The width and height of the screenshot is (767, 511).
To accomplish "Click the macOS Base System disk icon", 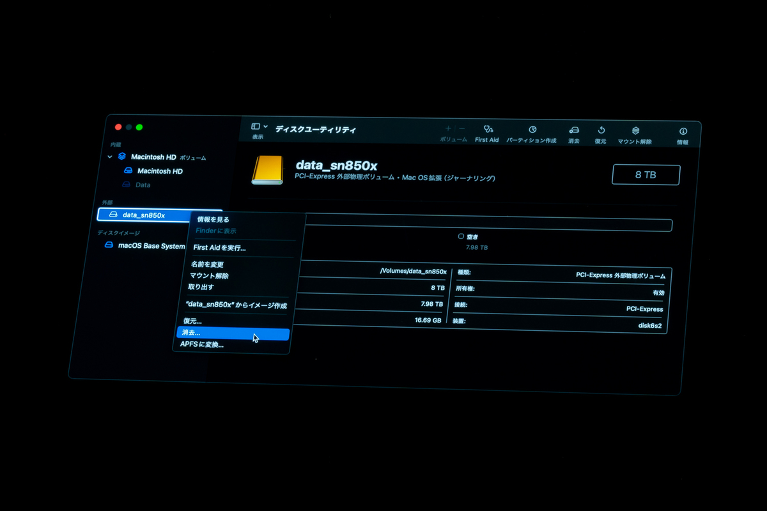I will coord(109,245).
